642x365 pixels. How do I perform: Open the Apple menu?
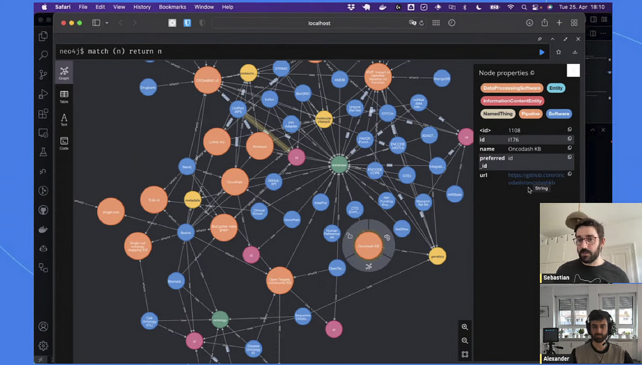[x=45, y=7]
